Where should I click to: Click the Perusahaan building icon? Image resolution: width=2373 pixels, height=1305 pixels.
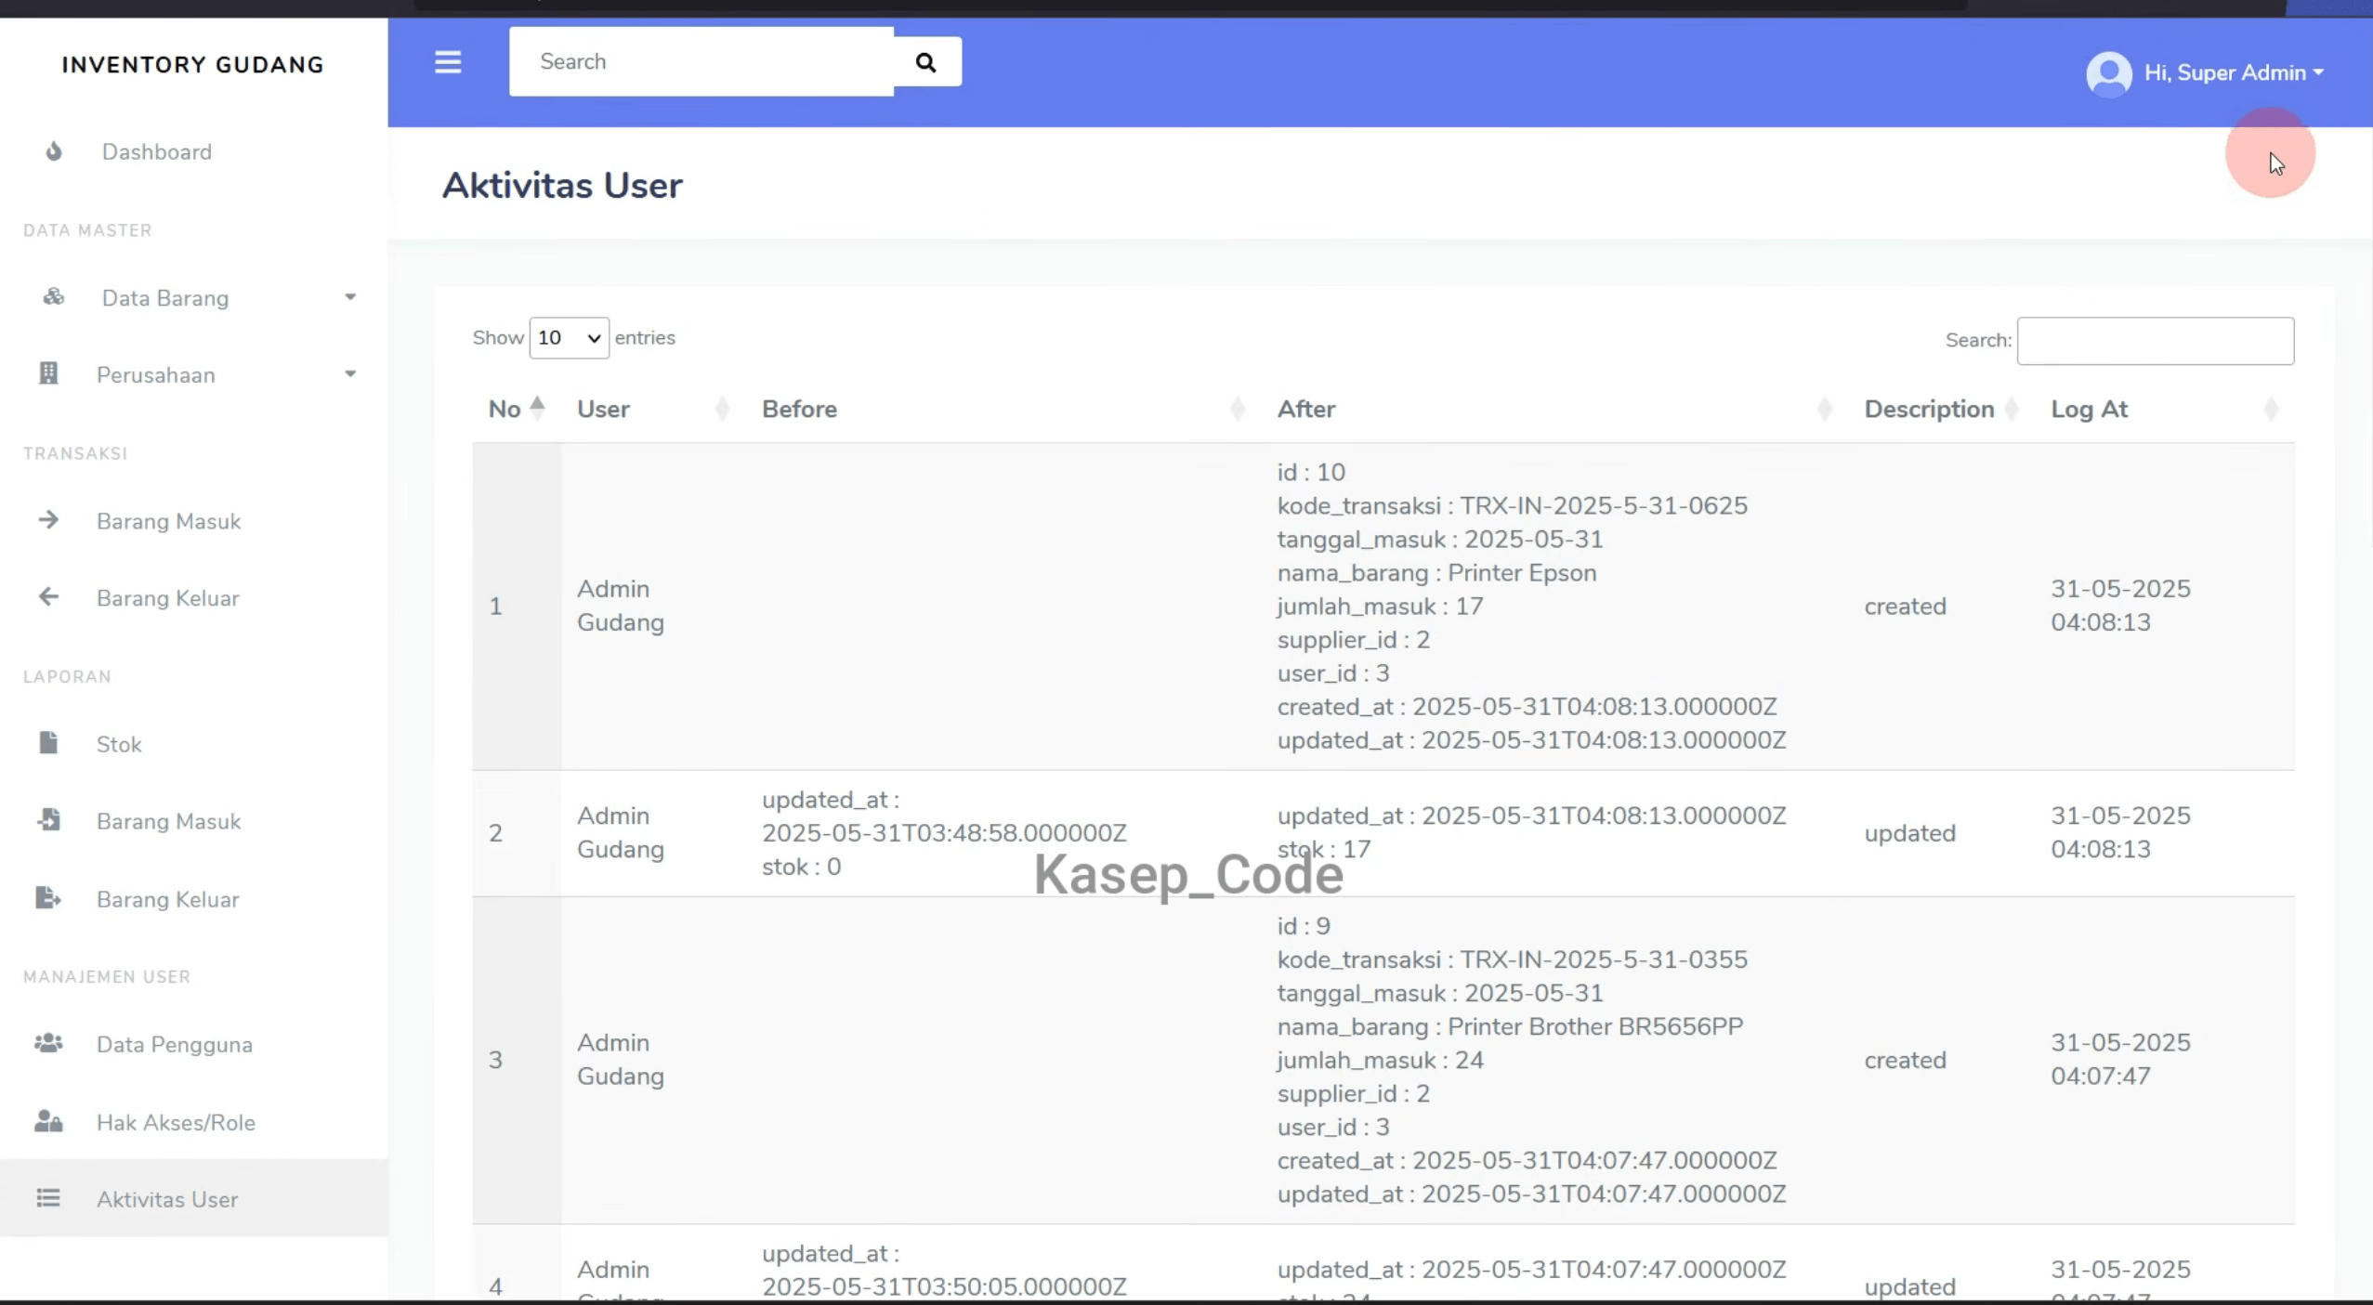pos(48,373)
